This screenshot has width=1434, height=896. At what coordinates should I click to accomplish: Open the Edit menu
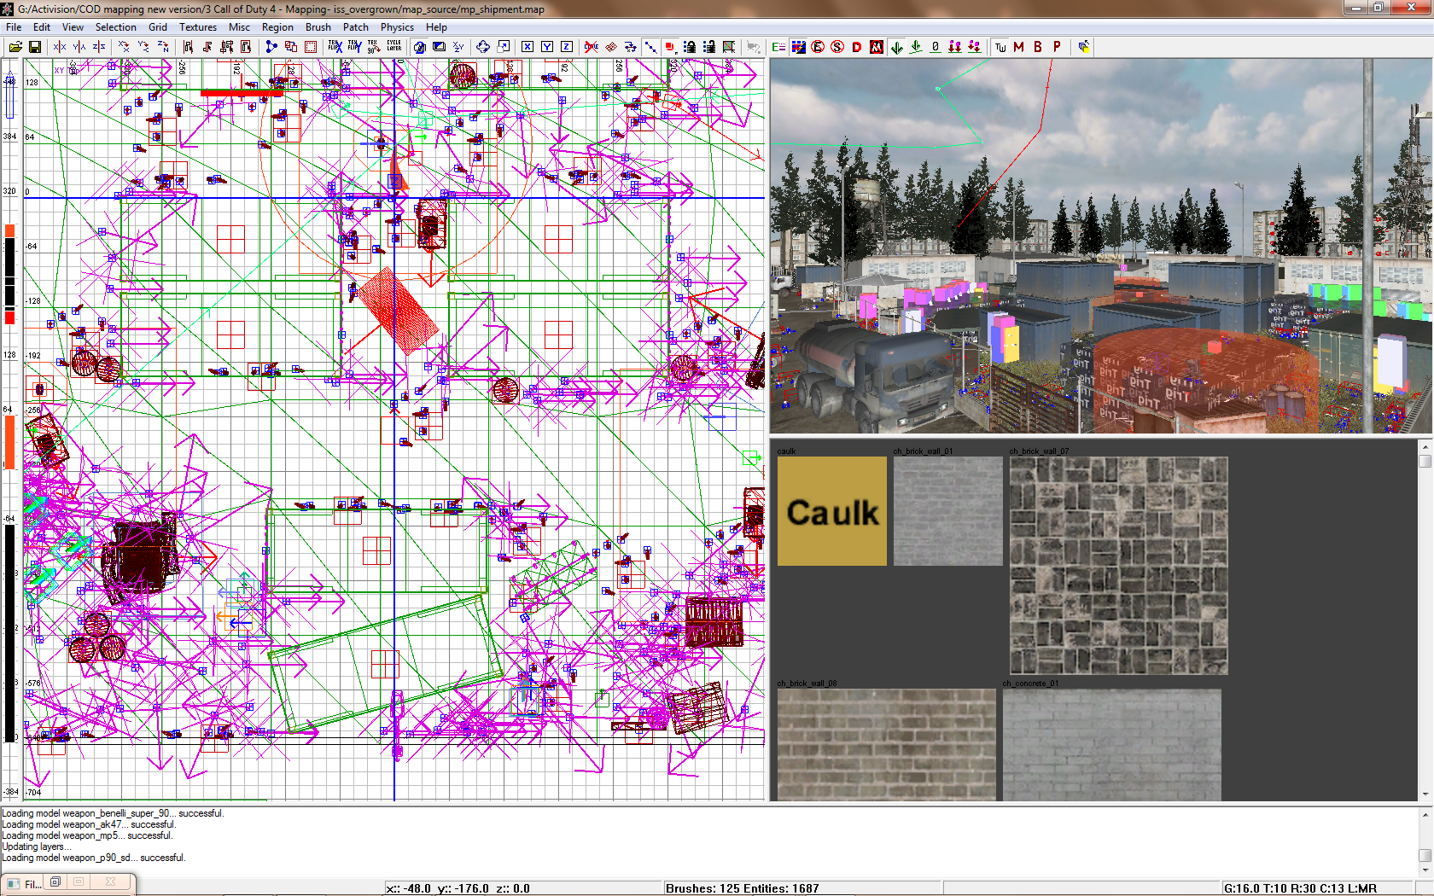point(42,27)
